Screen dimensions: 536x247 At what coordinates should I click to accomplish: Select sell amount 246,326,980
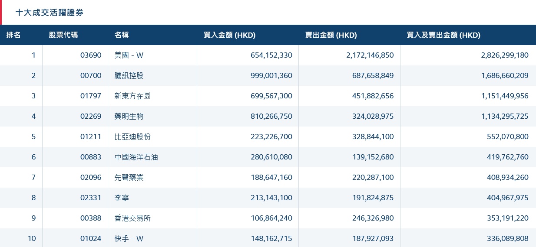pyautogui.click(x=373, y=218)
